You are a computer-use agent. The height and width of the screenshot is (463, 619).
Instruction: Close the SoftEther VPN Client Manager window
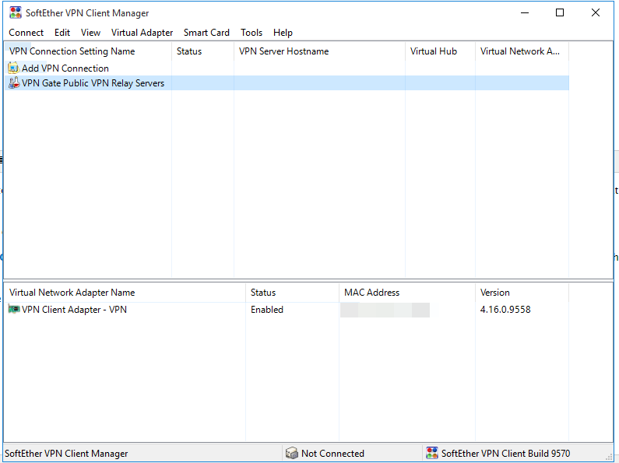tap(596, 12)
